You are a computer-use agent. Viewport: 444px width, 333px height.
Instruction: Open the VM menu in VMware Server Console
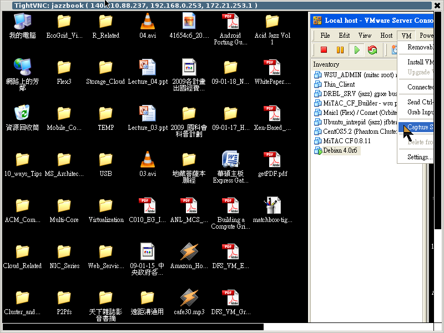[406, 36]
